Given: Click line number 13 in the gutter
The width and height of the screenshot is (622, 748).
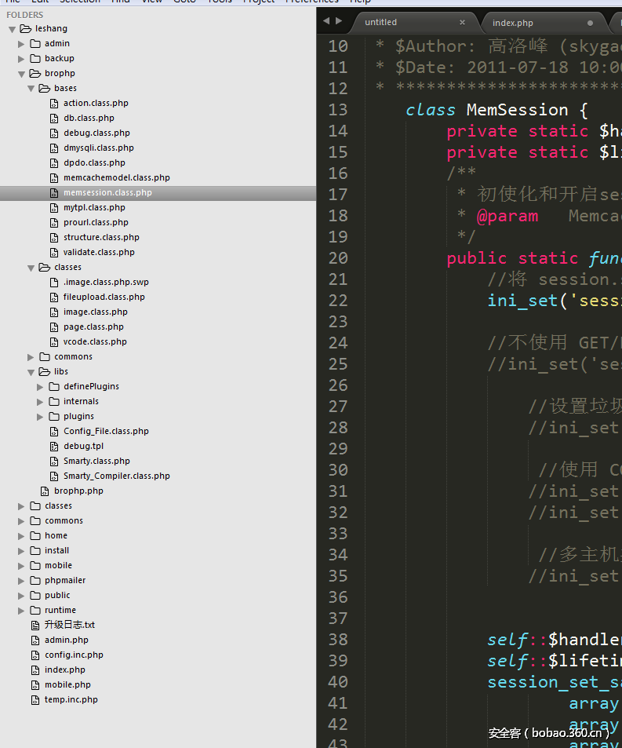Looking at the screenshot, I should tap(338, 110).
